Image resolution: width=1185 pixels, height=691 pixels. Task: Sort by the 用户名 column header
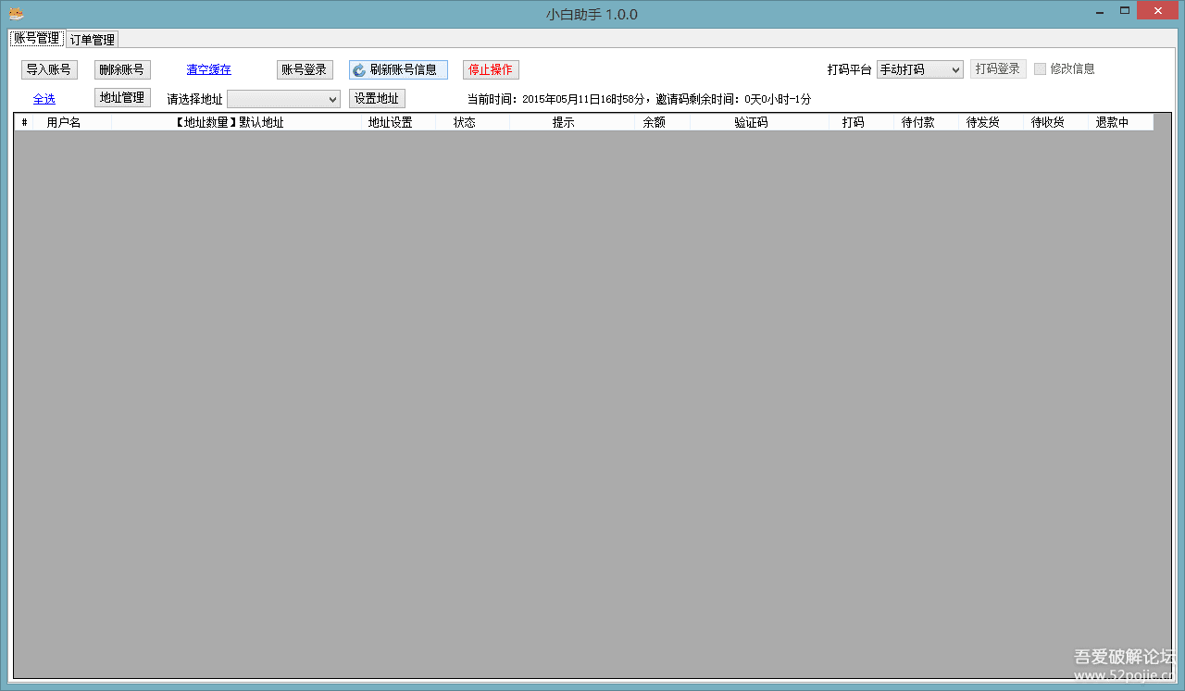tap(73, 122)
